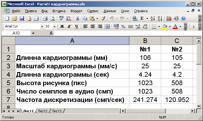The width and height of the screenshot is (203, 121).
Task: Save workbook using floppy disk icon
Action: [22, 18]
